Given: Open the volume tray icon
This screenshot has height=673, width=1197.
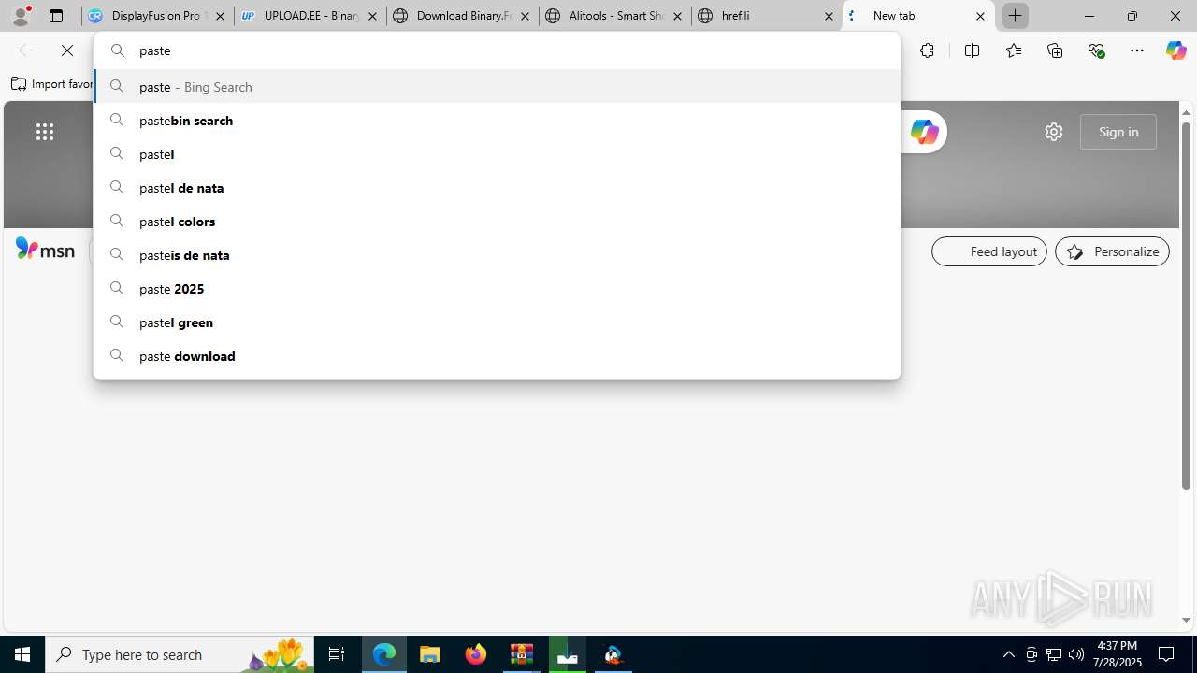Looking at the screenshot, I should 1076,654.
